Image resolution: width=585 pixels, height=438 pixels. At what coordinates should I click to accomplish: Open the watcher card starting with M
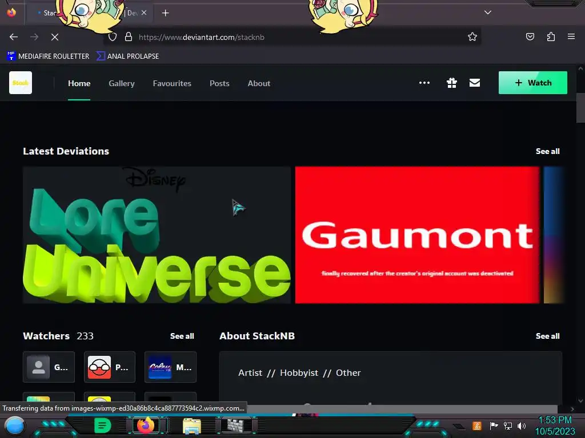click(170, 367)
